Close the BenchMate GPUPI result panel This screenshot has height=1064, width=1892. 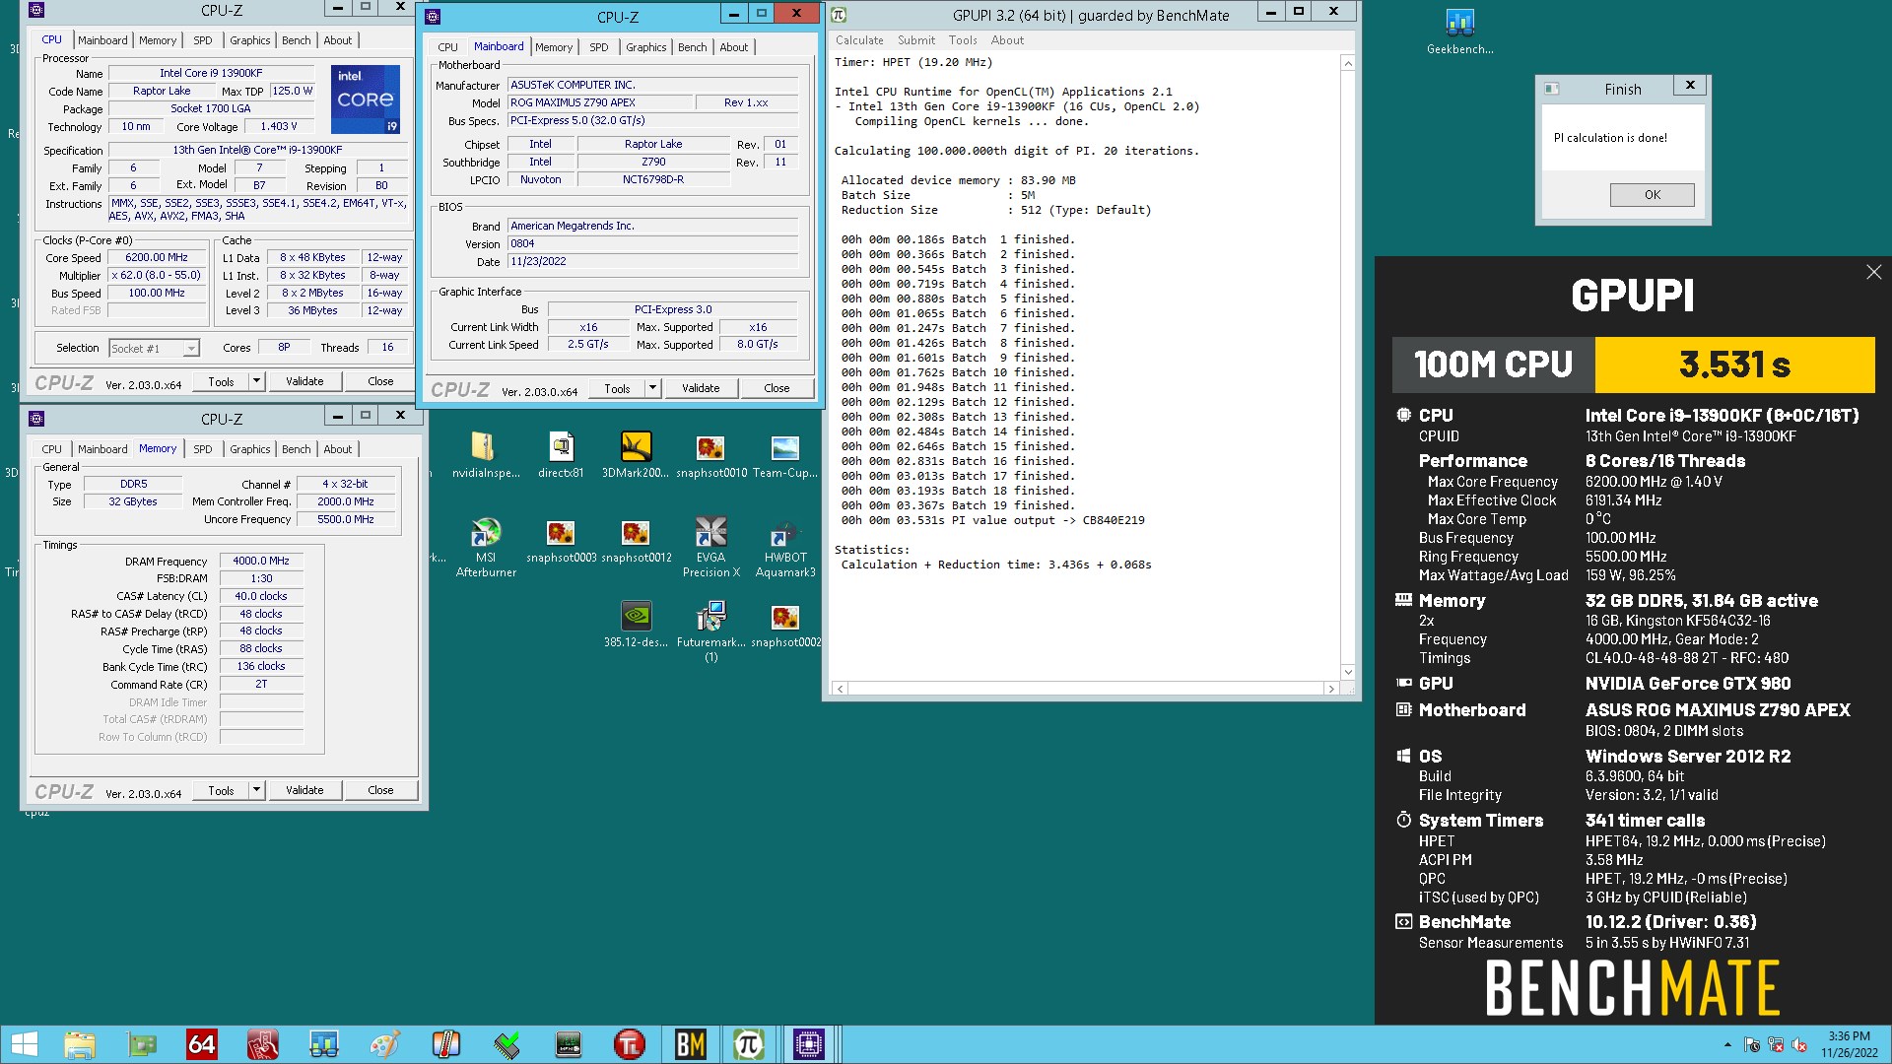1873,272
